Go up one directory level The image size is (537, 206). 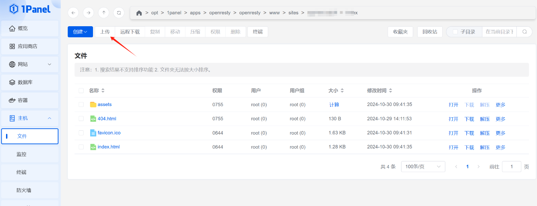(x=104, y=13)
